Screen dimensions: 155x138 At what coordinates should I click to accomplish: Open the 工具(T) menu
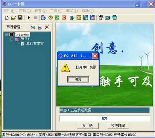[x=56, y=11]
